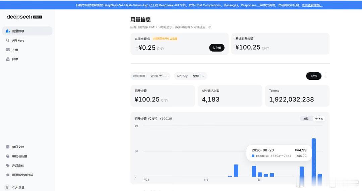The width and height of the screenshot is (362, 191).
Task: Click the 去充值 button
Action: (x=217, y=48)
